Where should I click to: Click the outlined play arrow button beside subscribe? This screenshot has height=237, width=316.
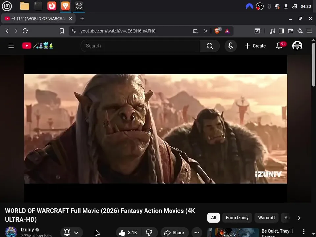pos(97,233)
